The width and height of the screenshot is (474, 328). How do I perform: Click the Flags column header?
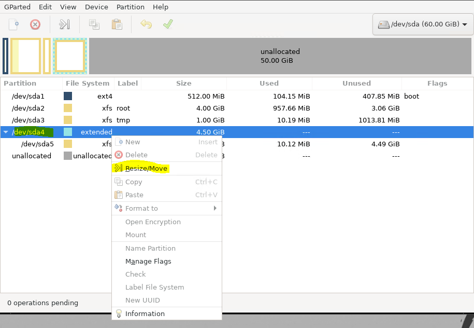437,83
